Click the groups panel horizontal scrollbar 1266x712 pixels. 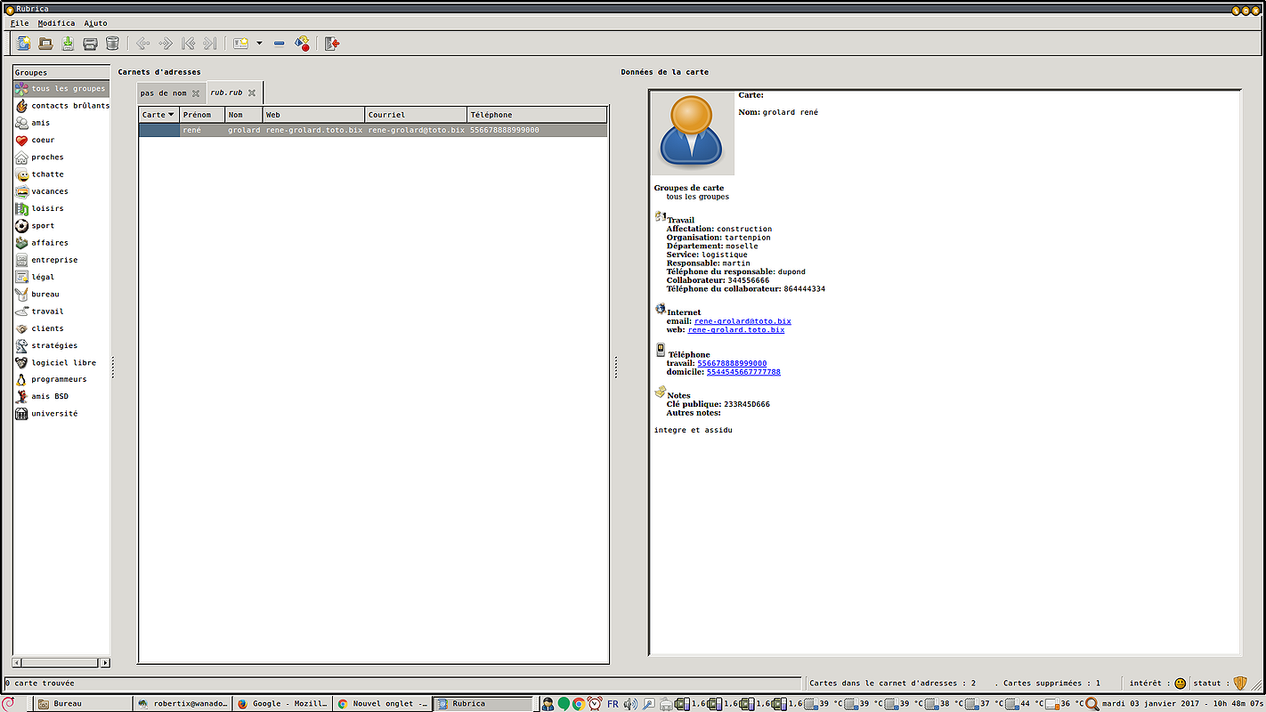61,663
